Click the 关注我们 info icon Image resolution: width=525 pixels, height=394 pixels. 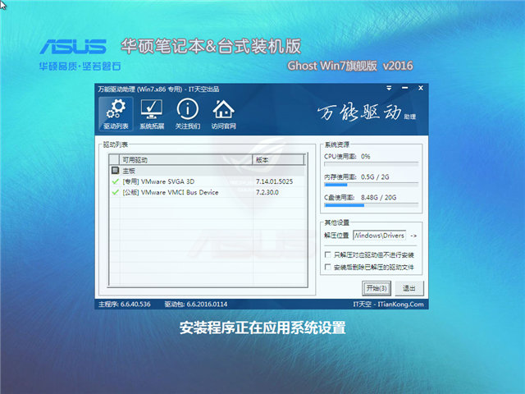coord(188,113)
